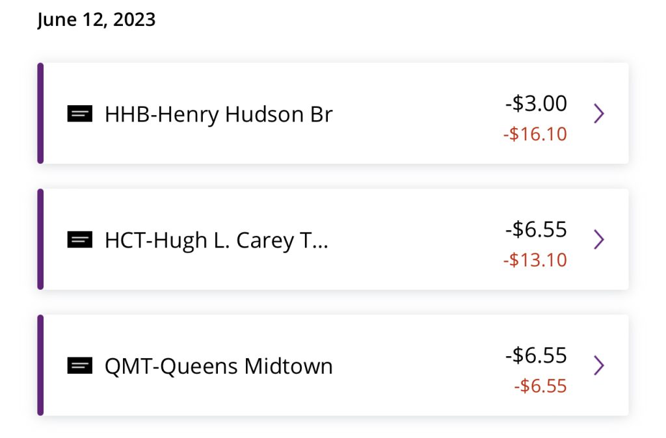Image resolution: width=666 pixels, height=438 pixels.
Task: Expand the Hugh L. Carey transaction chevron
Action: point(599,239)
